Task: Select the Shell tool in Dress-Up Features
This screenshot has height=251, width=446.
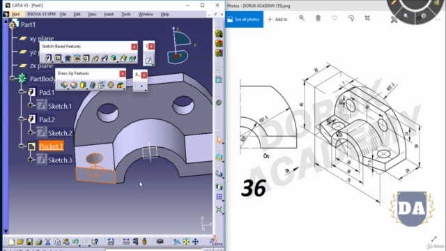Action: pos(92,85)
